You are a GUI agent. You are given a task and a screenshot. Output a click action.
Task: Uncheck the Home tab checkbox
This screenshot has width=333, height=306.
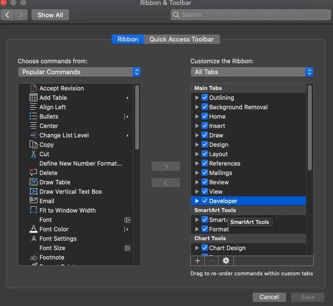[205, 116]
